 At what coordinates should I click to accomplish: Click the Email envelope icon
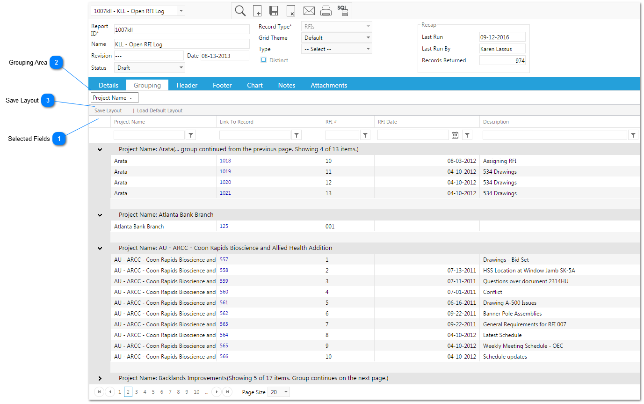[x=309, y=11]
